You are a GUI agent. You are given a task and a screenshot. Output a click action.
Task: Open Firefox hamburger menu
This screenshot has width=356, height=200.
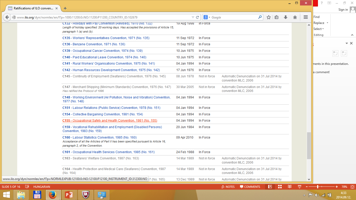coord(306,17)
